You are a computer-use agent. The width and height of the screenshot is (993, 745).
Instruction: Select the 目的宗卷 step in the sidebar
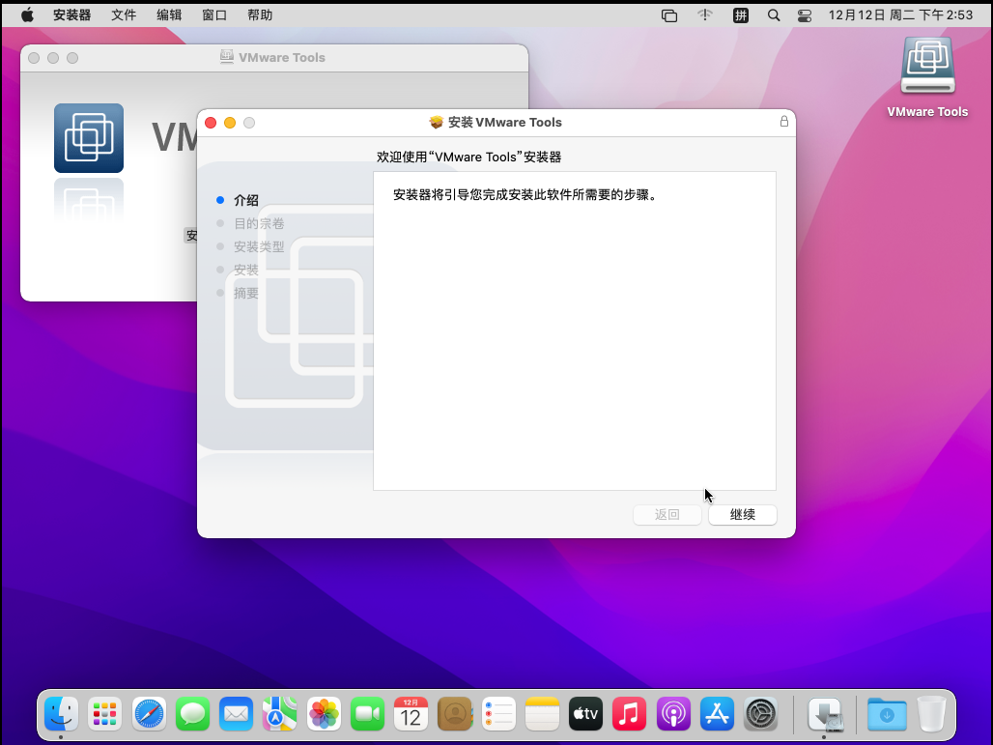[258, 223]
